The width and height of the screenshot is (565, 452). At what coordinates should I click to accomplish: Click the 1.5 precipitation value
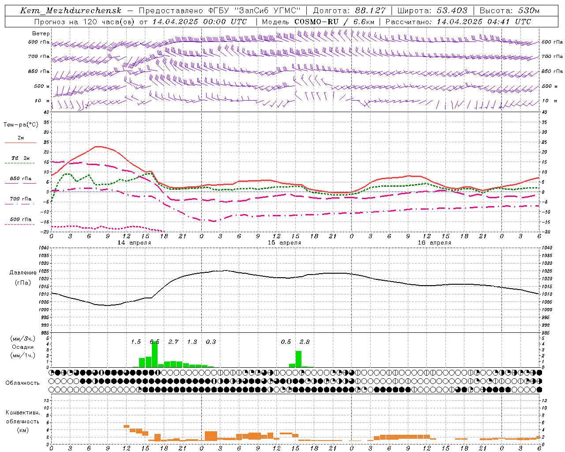point(136,342)
